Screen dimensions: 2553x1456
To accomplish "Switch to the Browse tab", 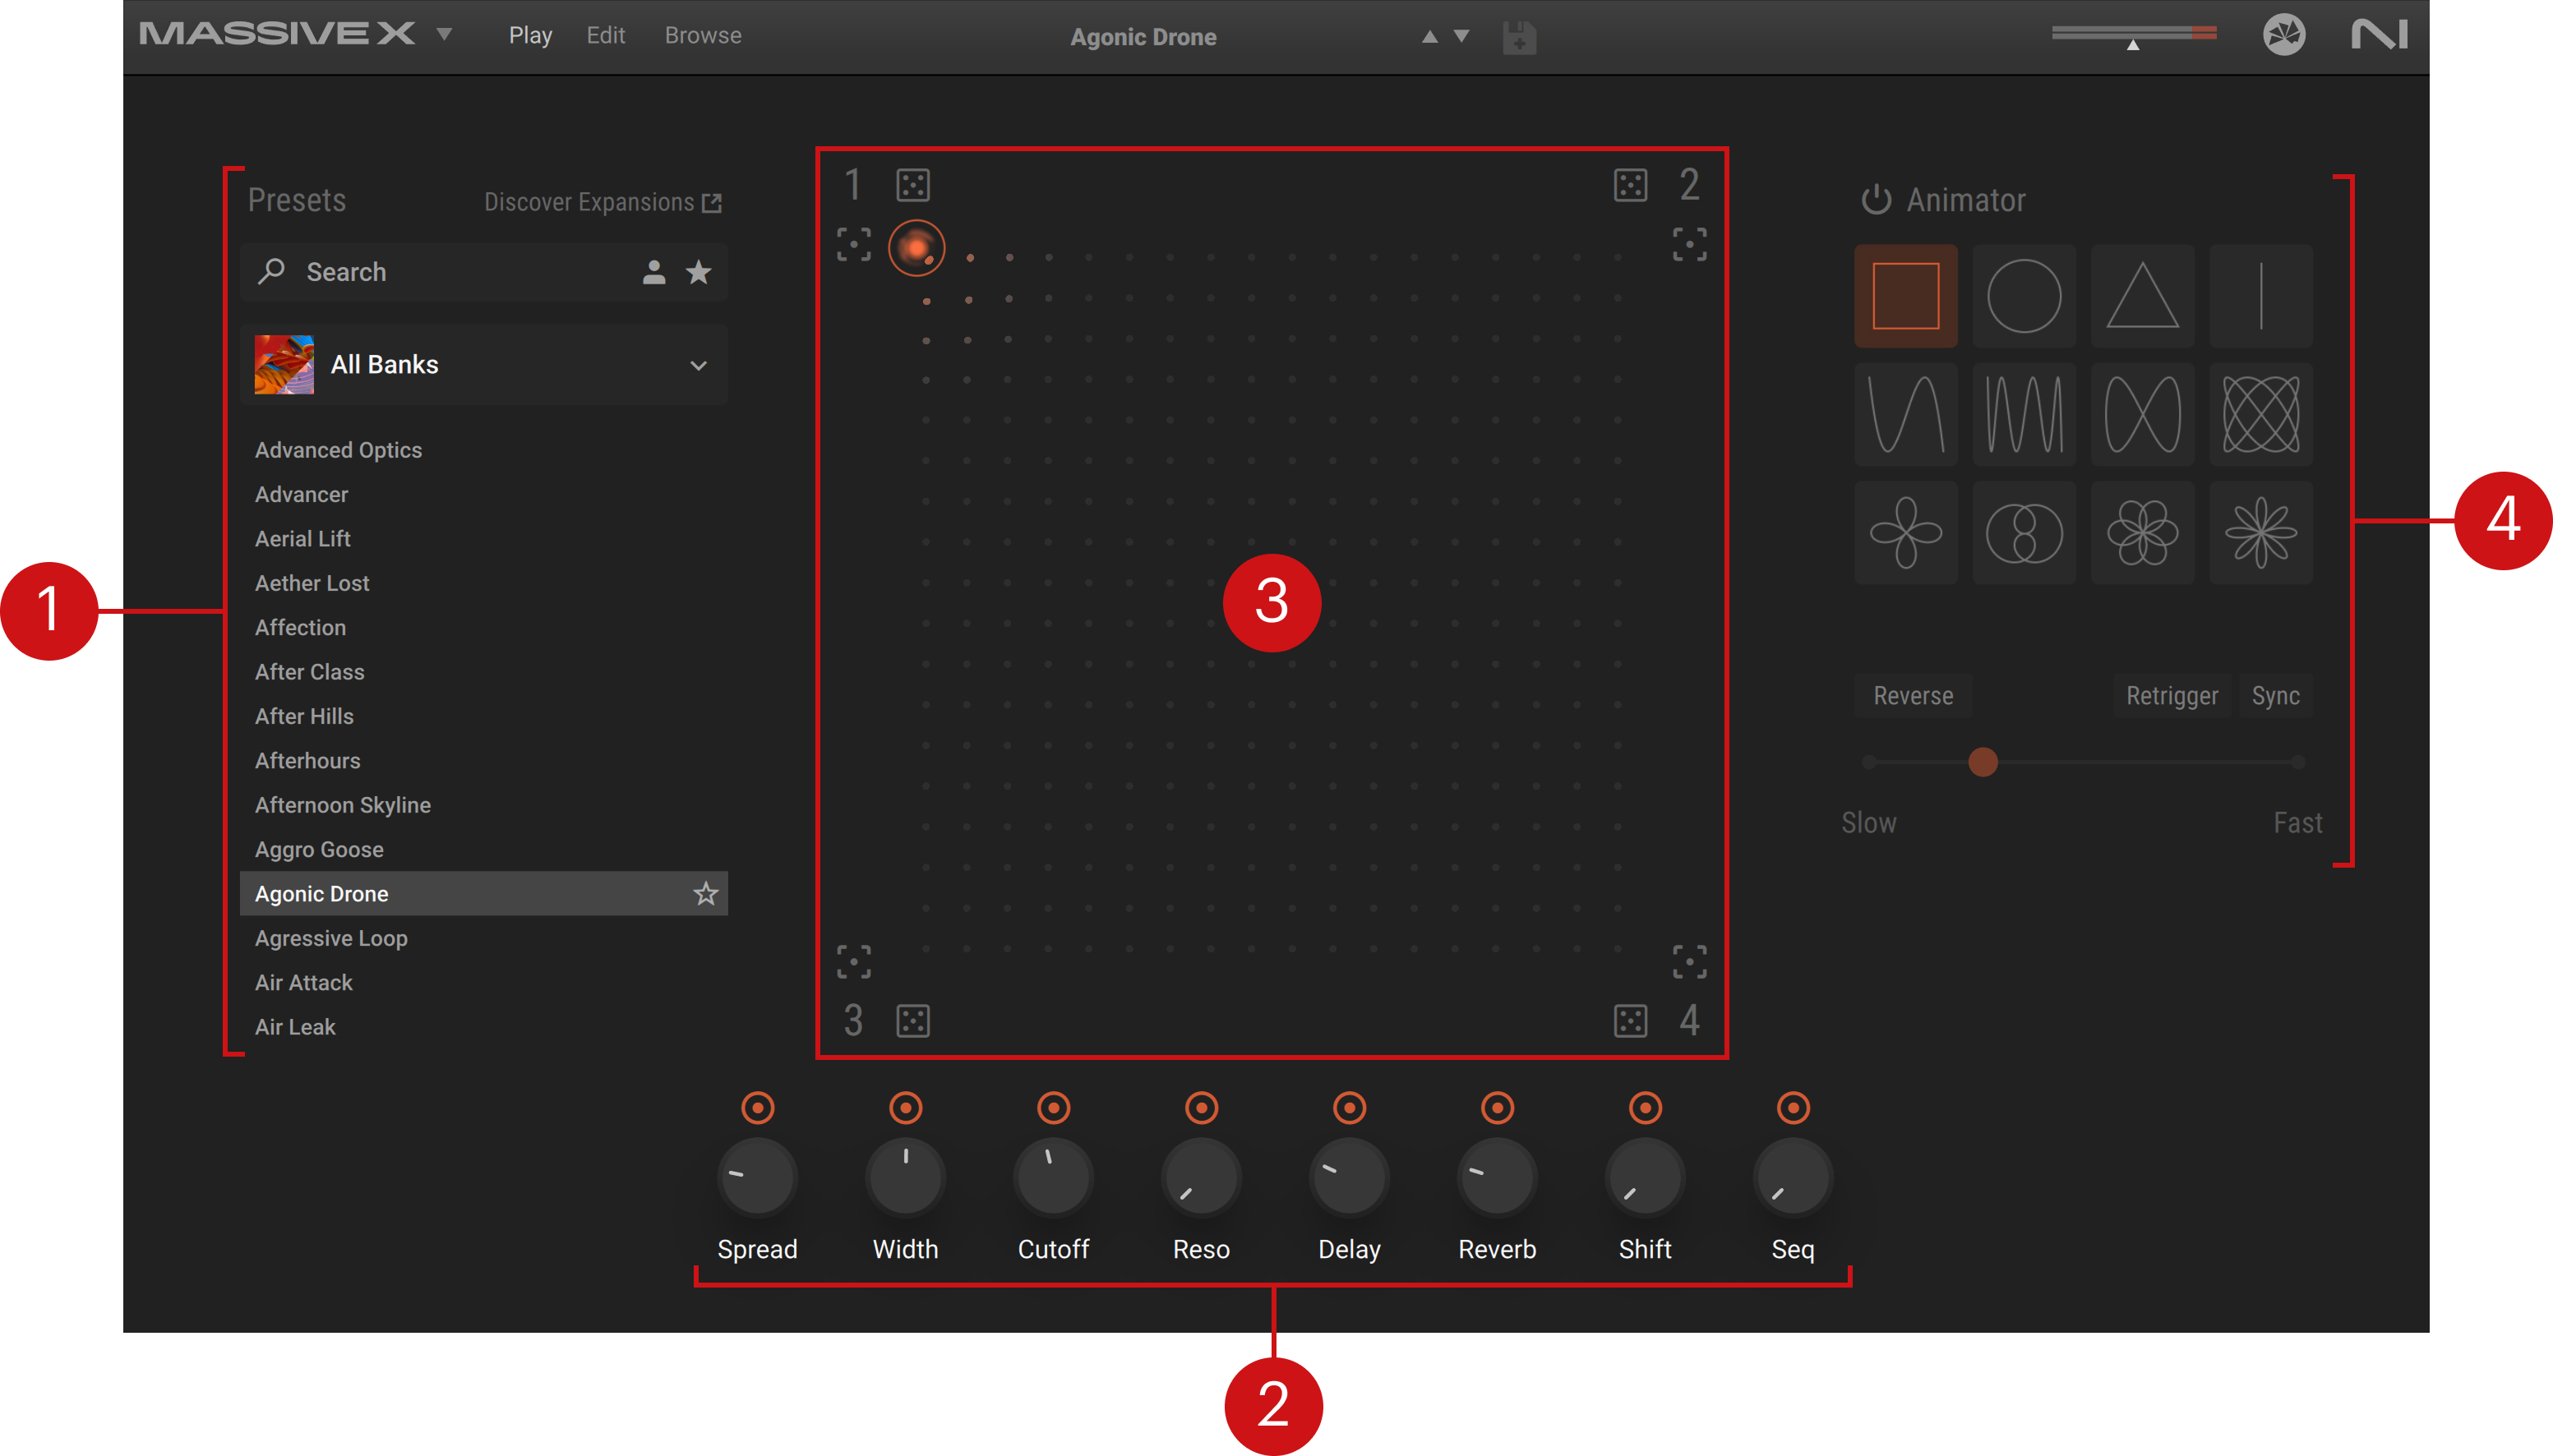I will tap(702, 36).
